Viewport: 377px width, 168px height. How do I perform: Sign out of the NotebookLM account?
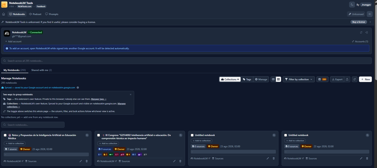tap(367, 32)
